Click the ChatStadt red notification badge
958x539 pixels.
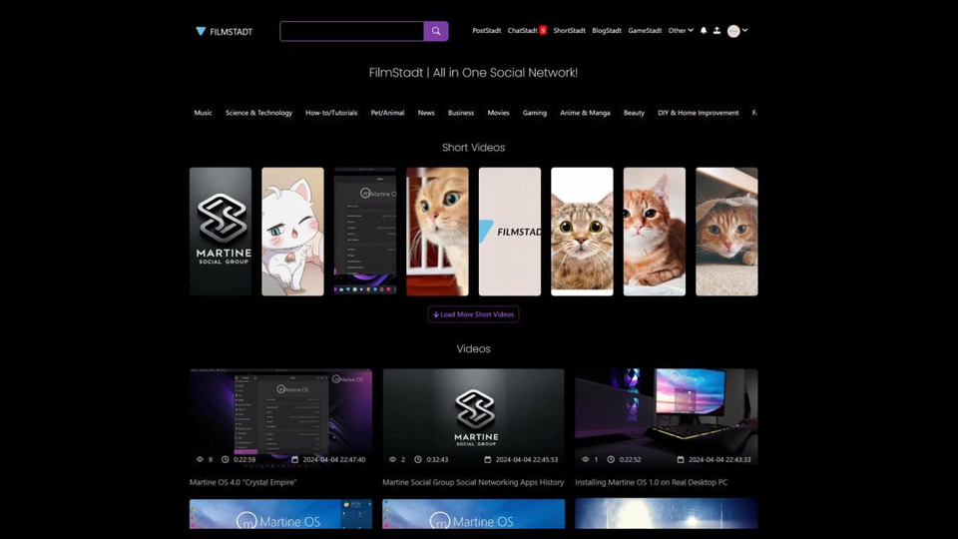(x=543, y=31)
